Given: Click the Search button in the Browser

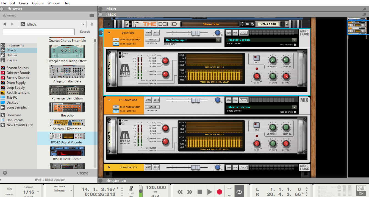Looking at the screenshot, I should (x=85, y=32).
